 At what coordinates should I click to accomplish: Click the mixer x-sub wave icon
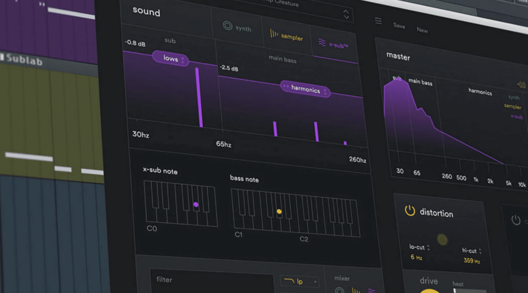coord(372,291)
